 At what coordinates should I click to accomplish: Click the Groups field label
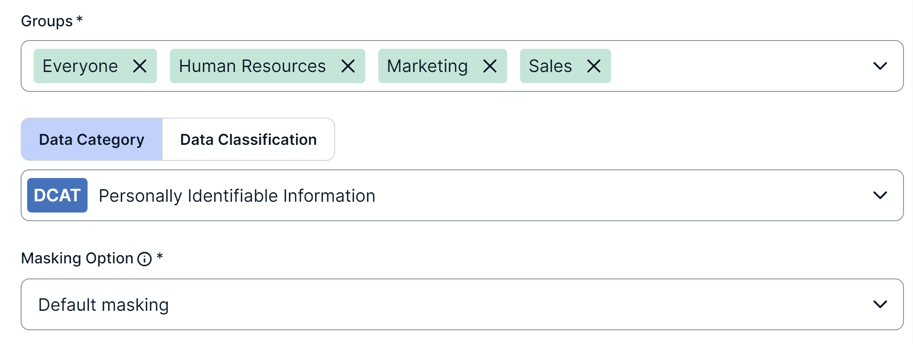[47, 21]
